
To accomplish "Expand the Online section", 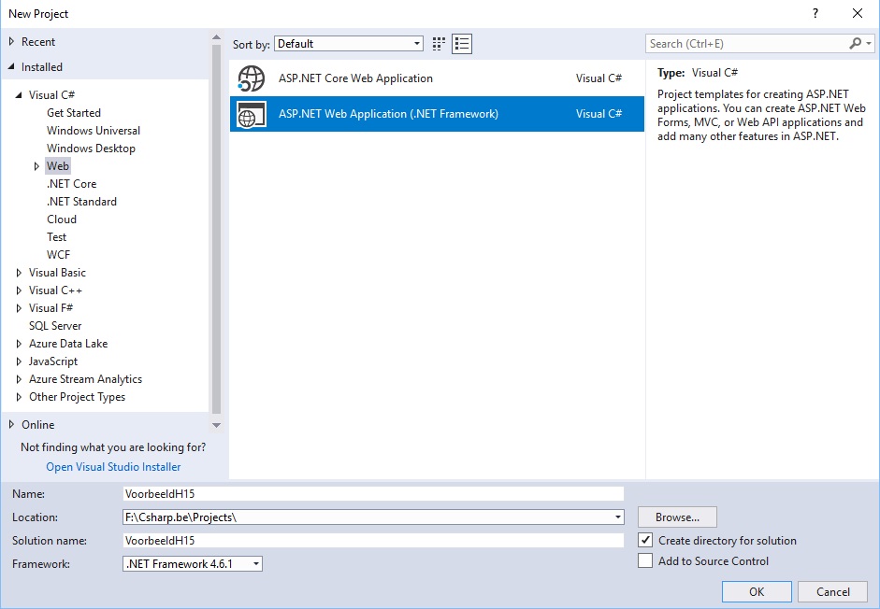I will point(11,424).
